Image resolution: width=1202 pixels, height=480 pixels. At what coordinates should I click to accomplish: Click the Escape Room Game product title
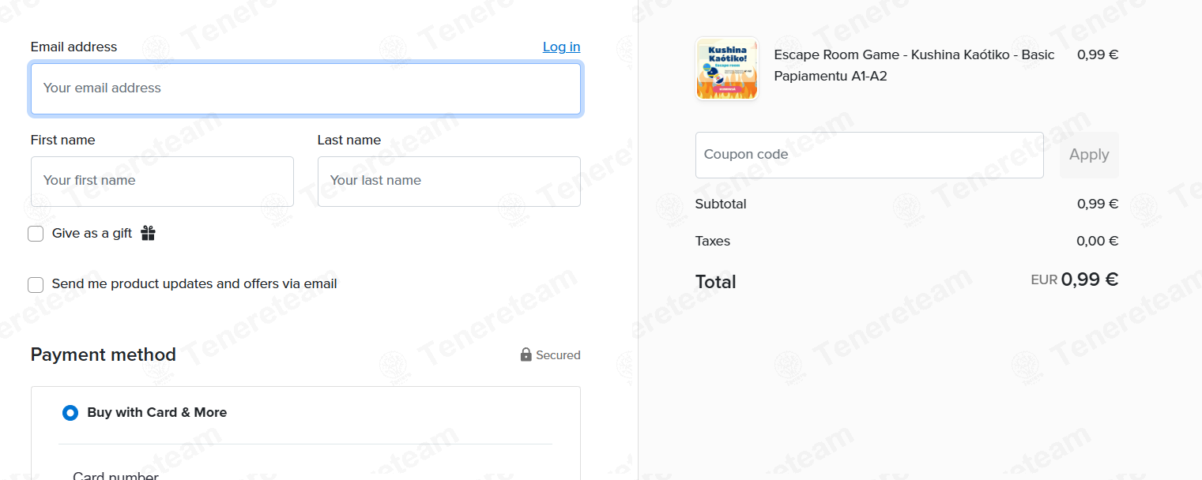click(914, 66)
